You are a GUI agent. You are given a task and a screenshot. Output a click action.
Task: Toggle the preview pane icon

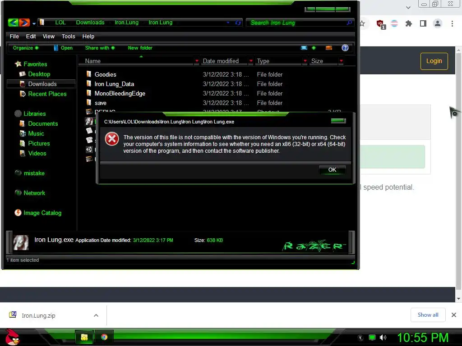click(x=329, y=48)
